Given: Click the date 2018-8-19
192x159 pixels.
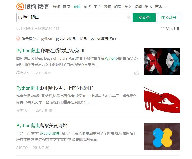Looking at the screenshot, I should (44, 110).
